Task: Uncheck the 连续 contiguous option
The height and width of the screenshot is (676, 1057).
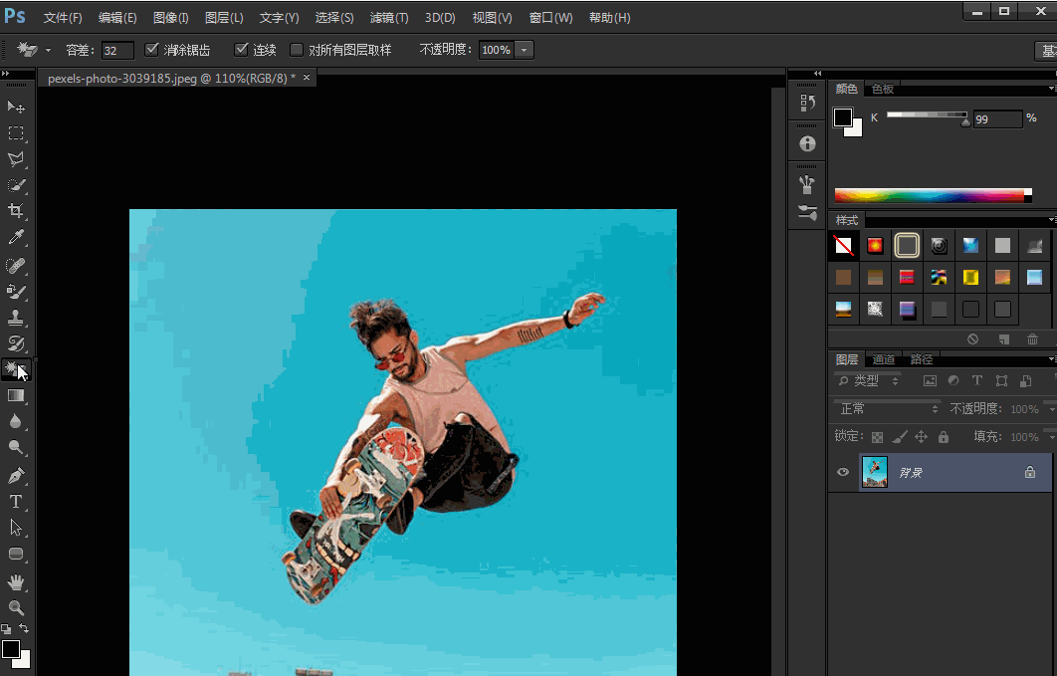Action: point(241,50)
